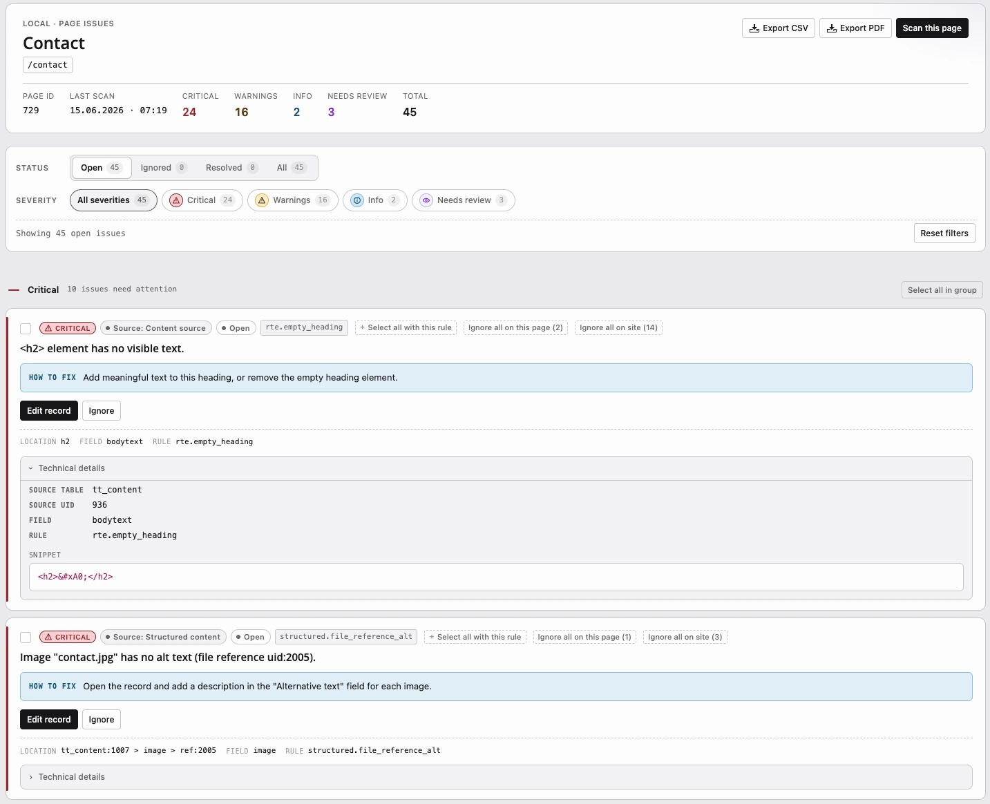This screenshot has height=804, width=990.
Task: Click the red triangle icon on Critical filter
Action: (x=176, y=200)
